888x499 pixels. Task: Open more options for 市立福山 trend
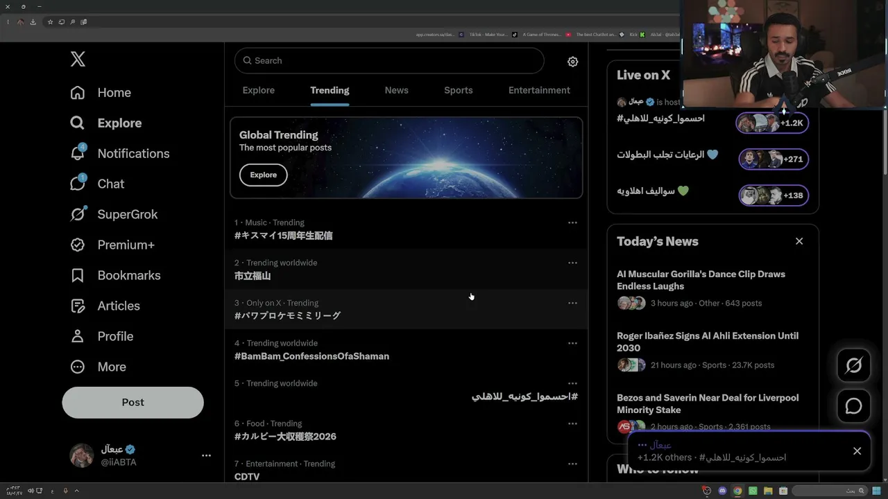tap(572, 263)
